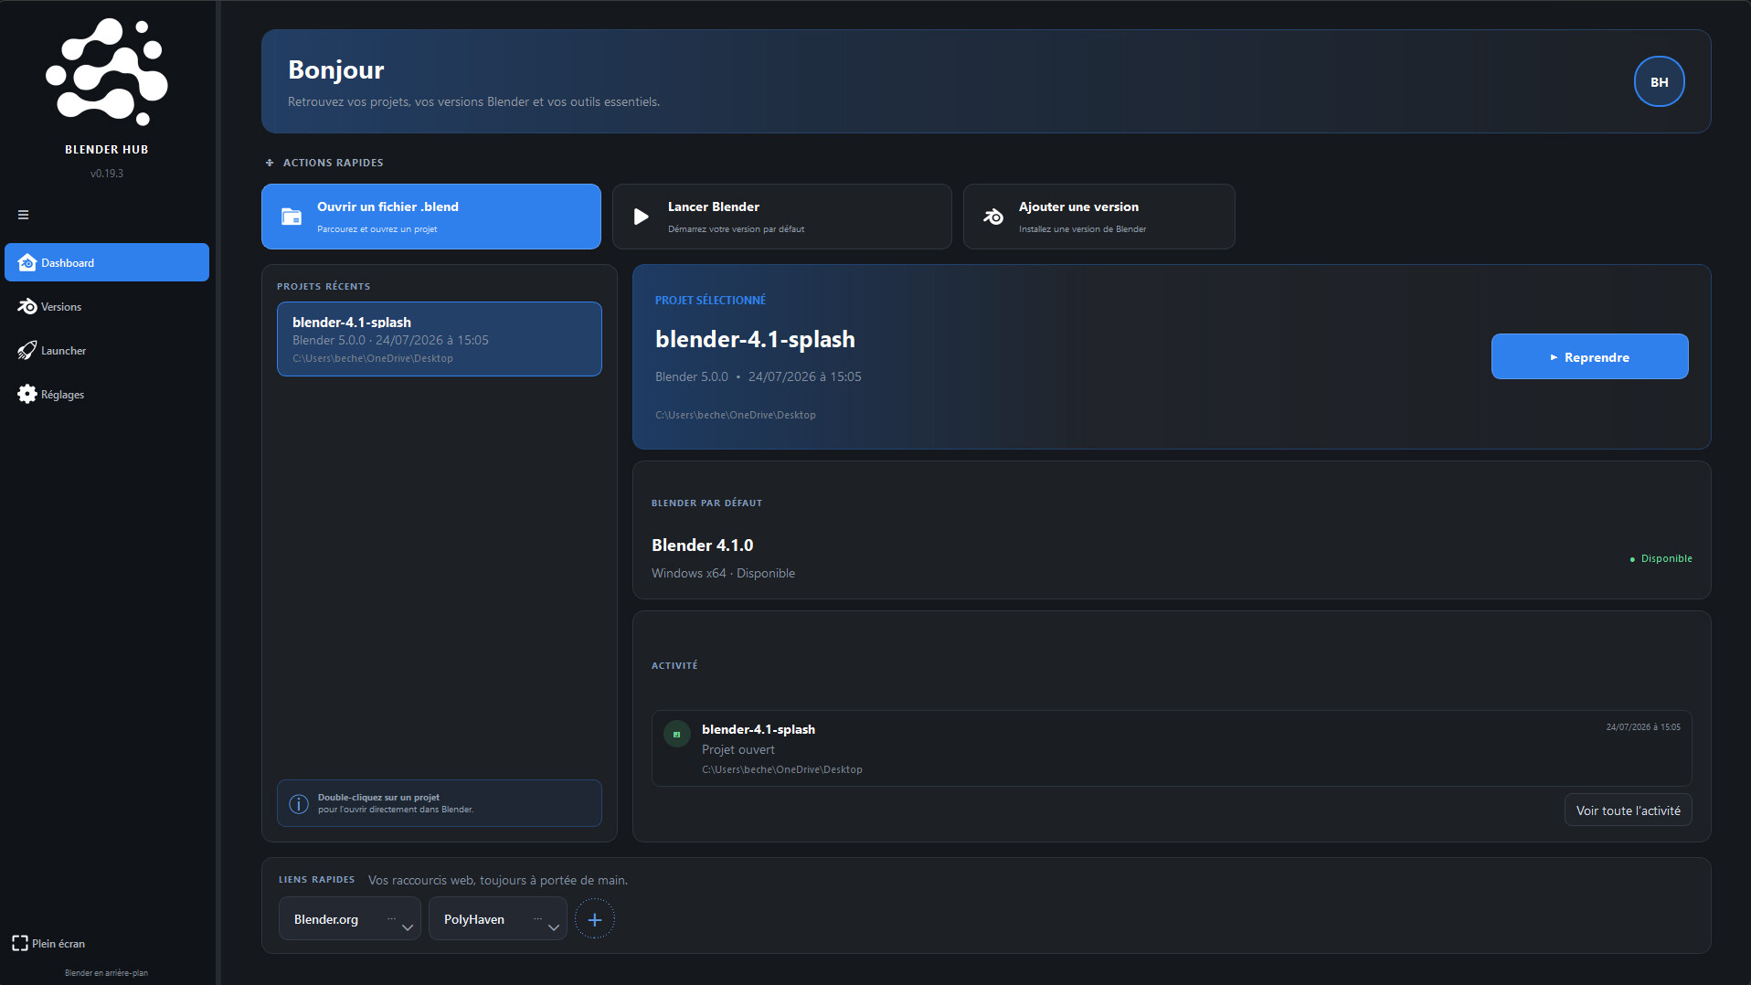
Task: Click the BH profile avatar
Action: coord(1659,81)
